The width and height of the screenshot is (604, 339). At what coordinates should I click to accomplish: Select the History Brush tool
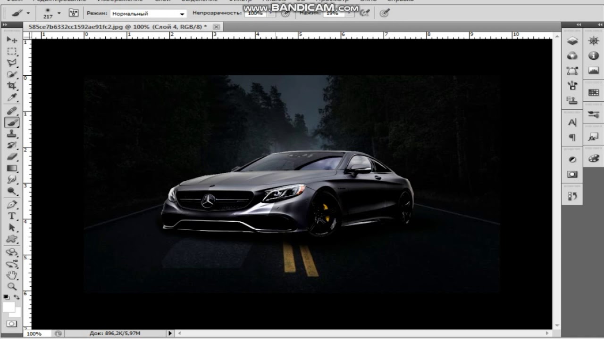(x=12, y=145)
